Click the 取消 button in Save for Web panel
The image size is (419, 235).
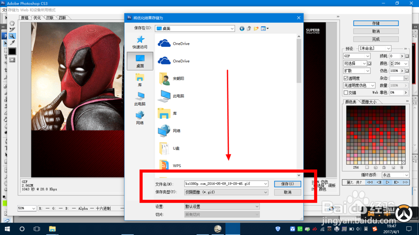(x=376, y=31)
